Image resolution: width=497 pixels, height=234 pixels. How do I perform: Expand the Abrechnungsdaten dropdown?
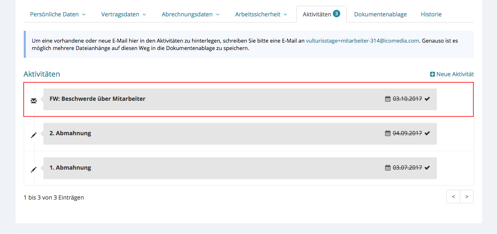[x=190, y=14]
